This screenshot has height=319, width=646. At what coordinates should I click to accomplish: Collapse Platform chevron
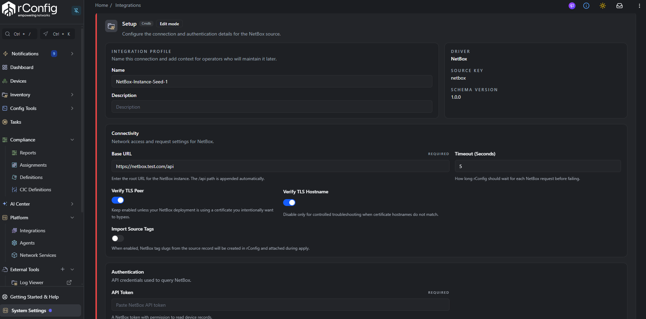pos(72,218)
